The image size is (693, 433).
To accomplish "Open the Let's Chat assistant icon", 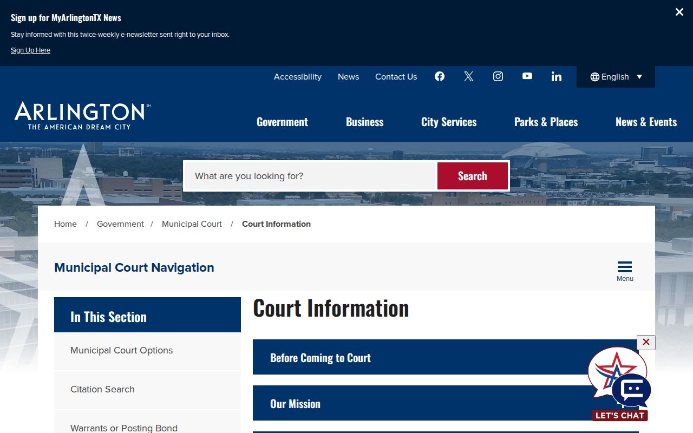I will pyautogui.click(x=619, y=384).
